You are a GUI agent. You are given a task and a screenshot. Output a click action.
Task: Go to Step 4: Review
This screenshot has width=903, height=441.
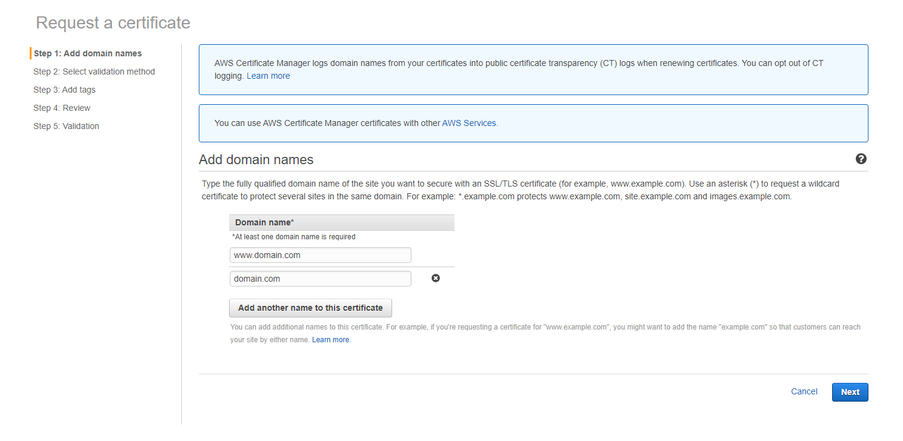[62, 108]
